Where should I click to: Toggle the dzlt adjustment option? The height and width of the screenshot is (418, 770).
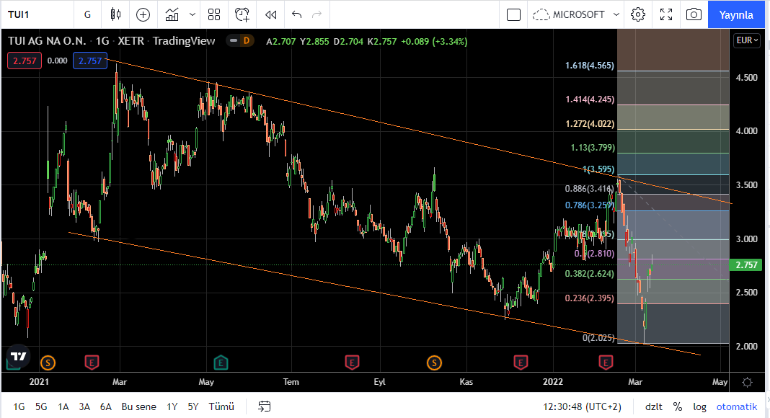[x=654, y=406]
